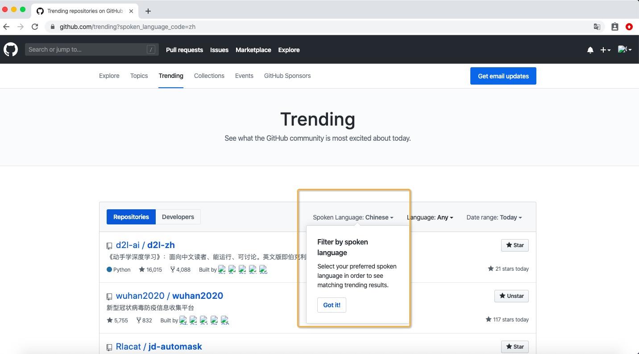Open the d2l-ai / d2l-zh repository link

click(x=145, y=245)
